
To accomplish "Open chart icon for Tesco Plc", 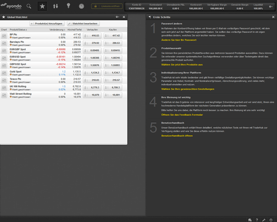I will (4, 80).
